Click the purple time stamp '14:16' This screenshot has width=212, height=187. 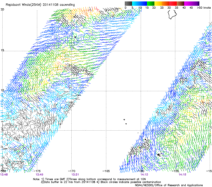182,175
